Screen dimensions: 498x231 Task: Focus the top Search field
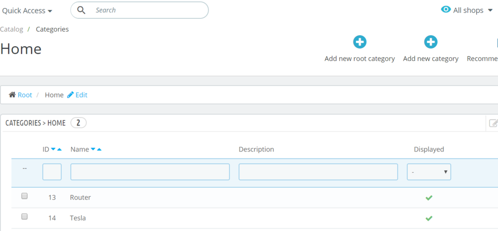click(139, 10)
